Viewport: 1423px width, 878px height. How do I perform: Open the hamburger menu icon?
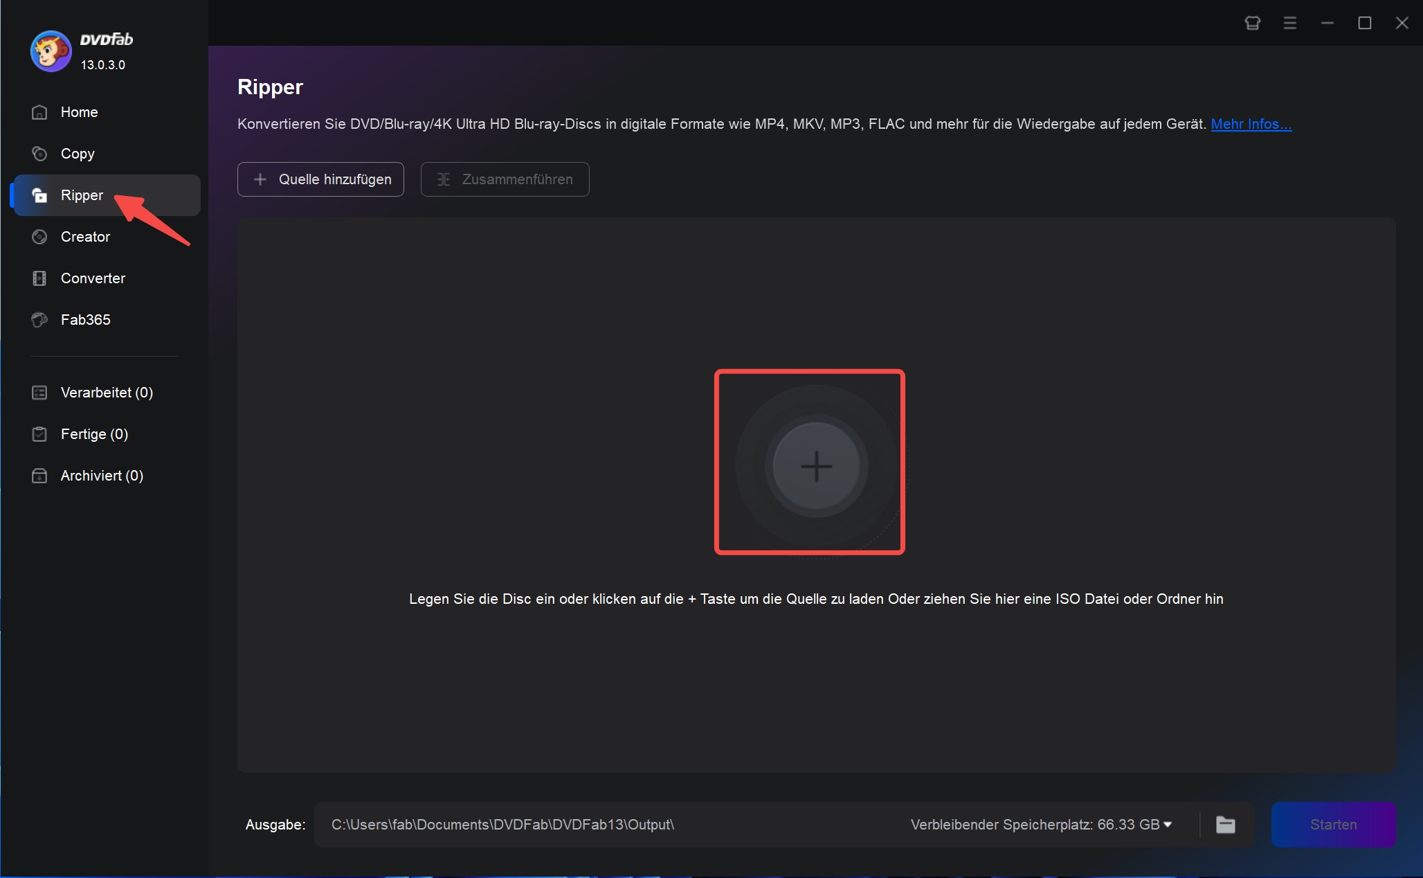(1290, 23)
